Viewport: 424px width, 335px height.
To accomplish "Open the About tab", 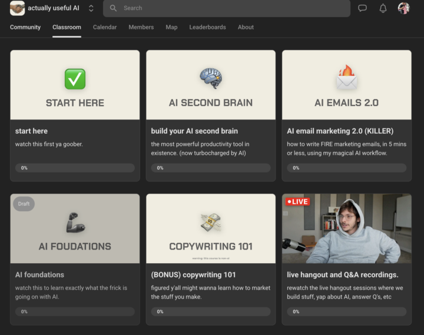I will coord(246,27).
